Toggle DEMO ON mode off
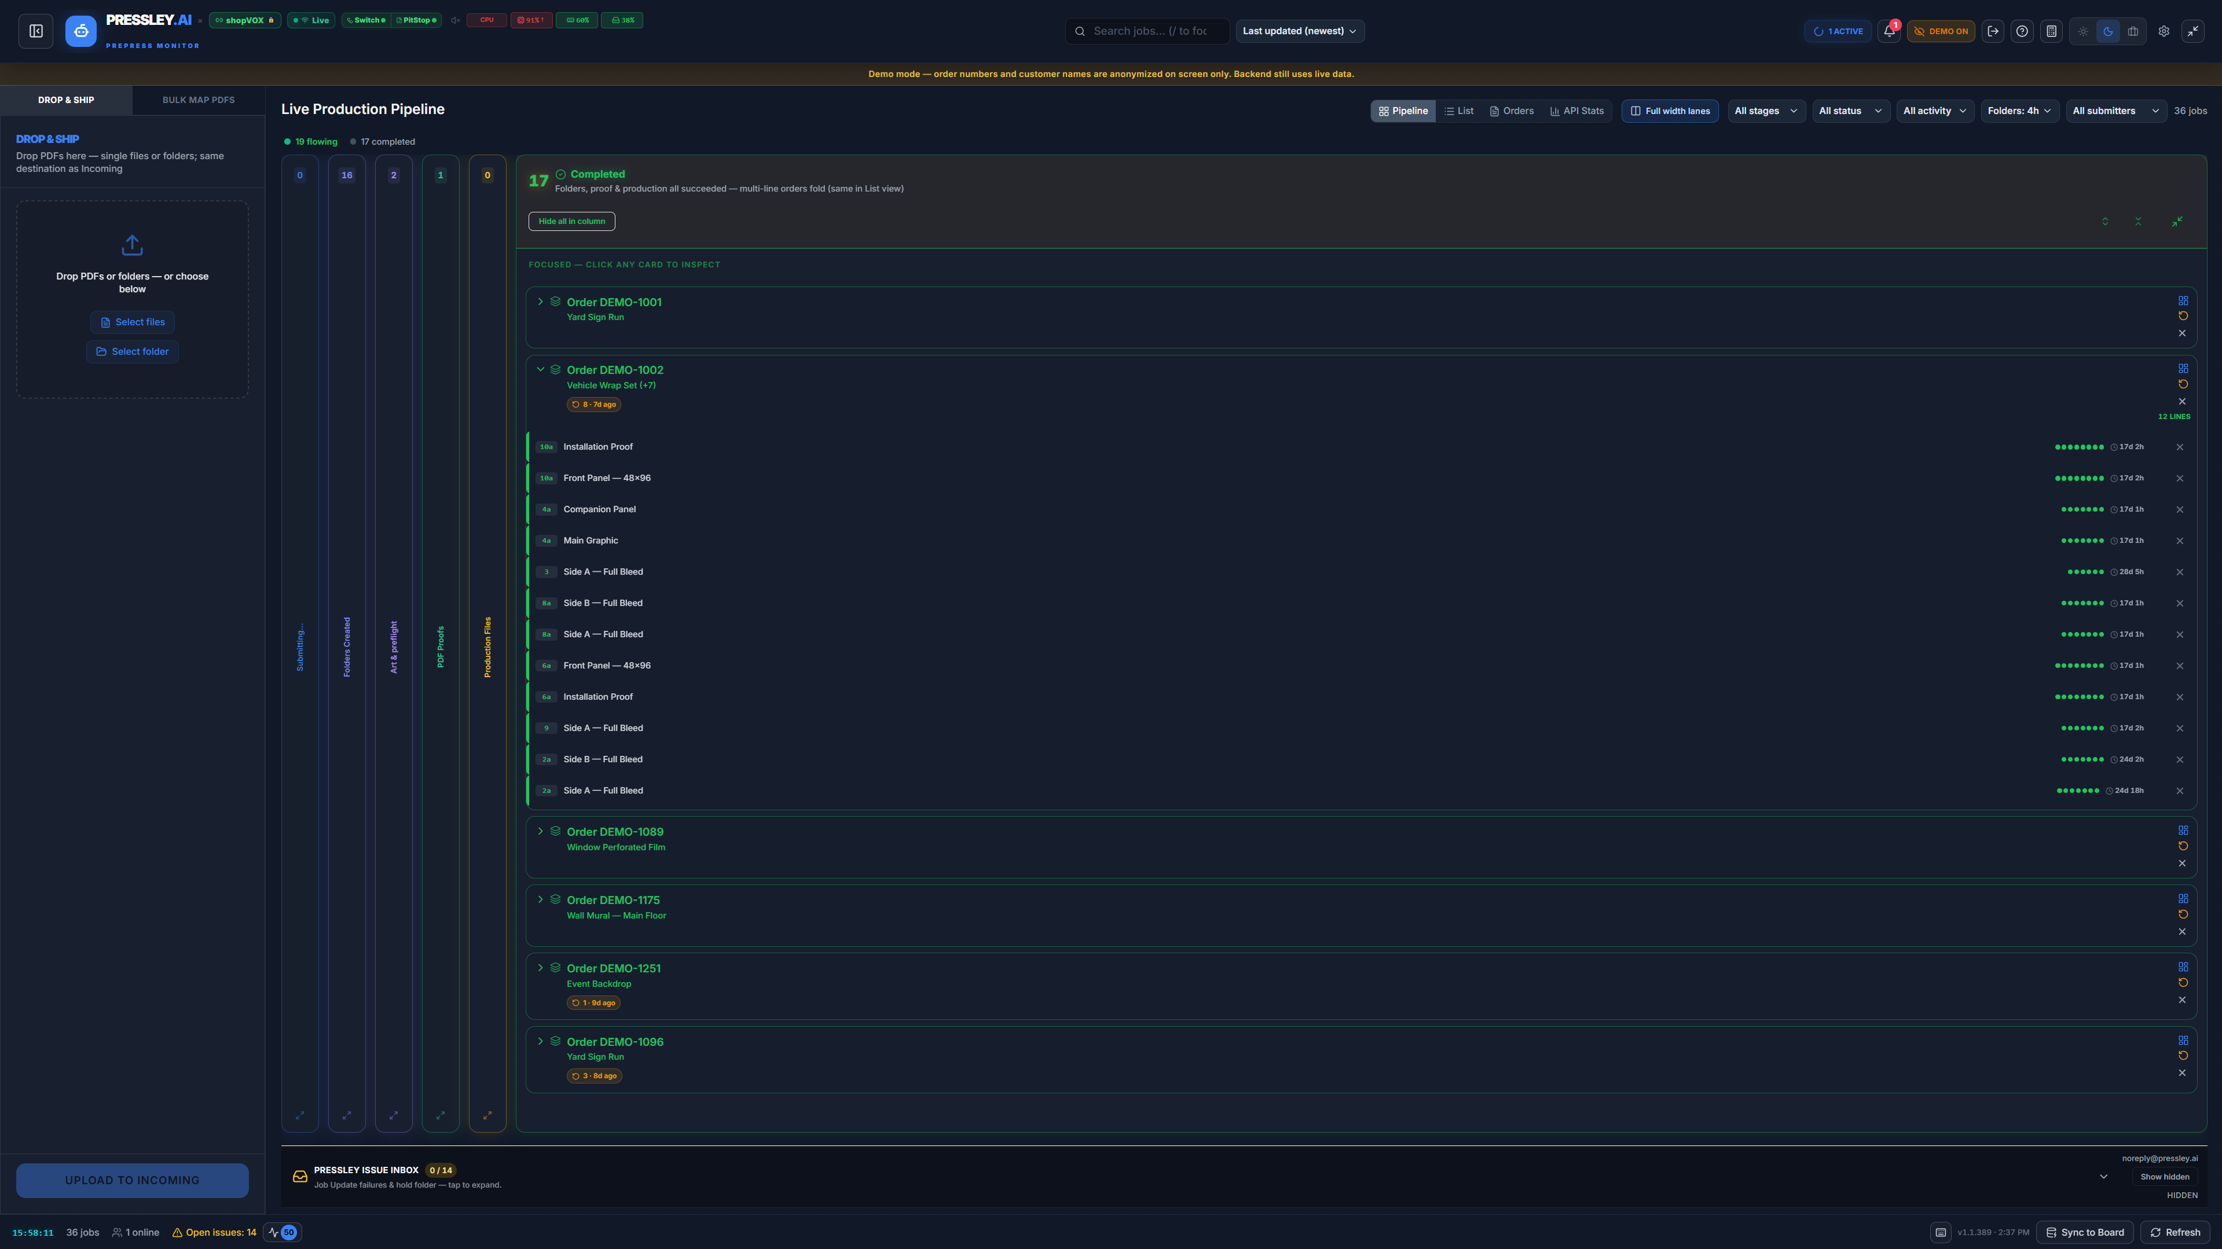The height and width of the screenshot is (1249, 2222). coord(1941,31)
